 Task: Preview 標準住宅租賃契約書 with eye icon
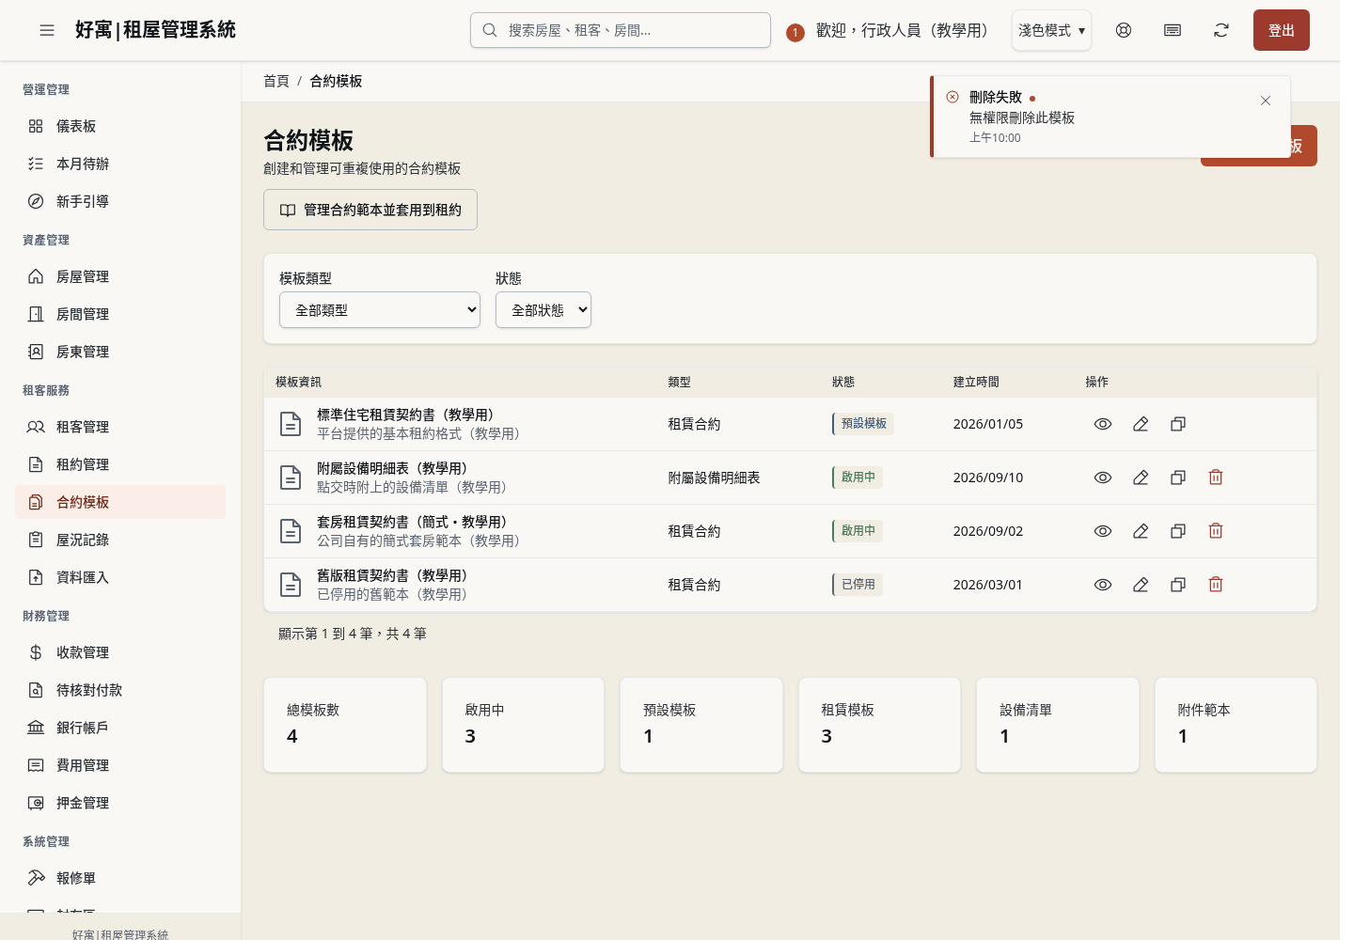click(x=1103, y=424)
